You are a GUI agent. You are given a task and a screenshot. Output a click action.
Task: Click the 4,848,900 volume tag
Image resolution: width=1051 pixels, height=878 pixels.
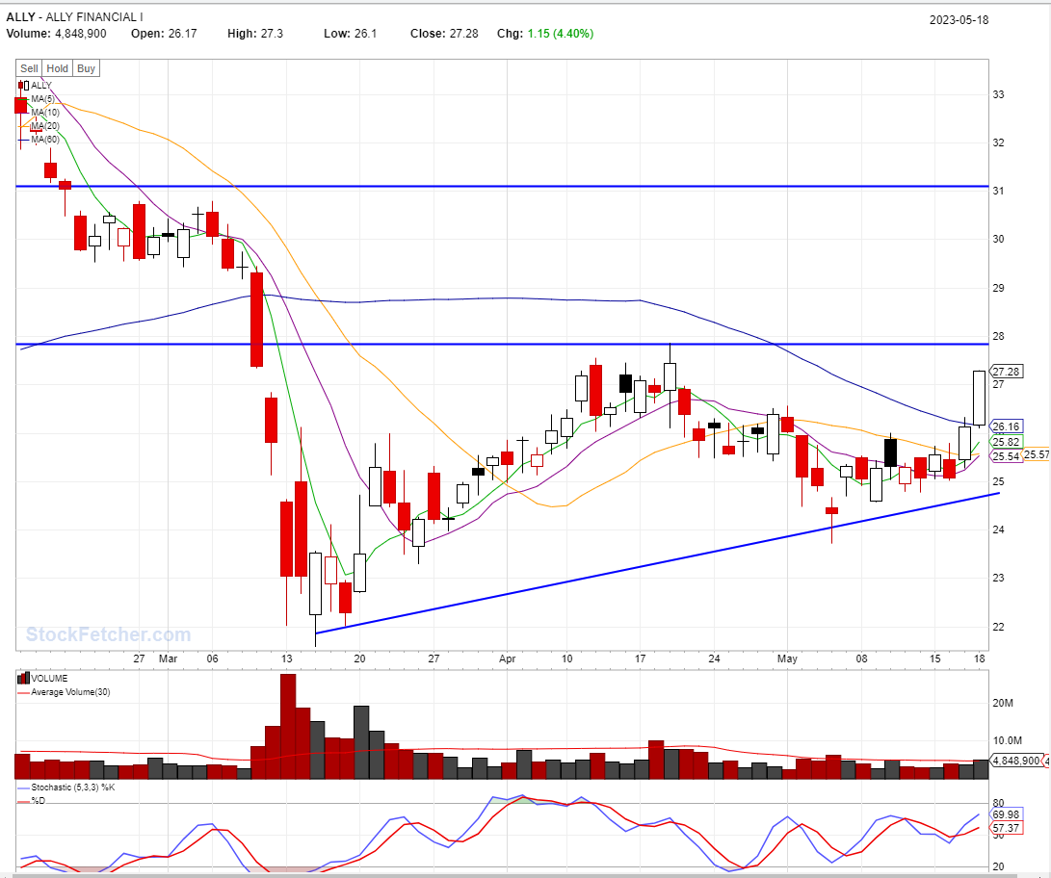[1016, 761]
